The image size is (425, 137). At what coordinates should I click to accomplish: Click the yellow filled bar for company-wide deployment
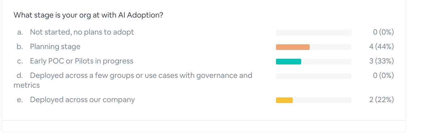coord(284,100)
